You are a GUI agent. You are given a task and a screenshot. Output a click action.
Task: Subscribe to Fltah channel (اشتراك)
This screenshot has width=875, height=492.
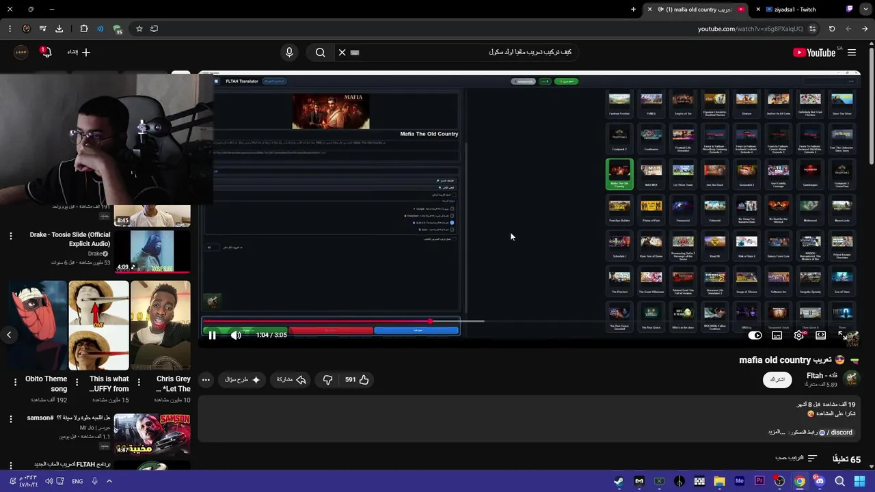777,379
